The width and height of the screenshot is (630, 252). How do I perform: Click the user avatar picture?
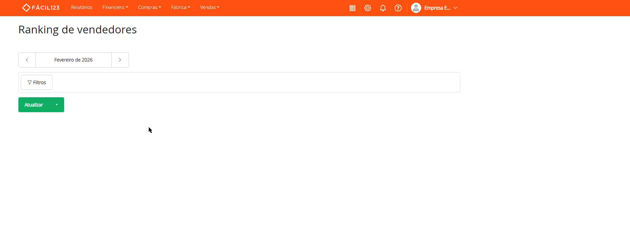[x=416, y=8]
